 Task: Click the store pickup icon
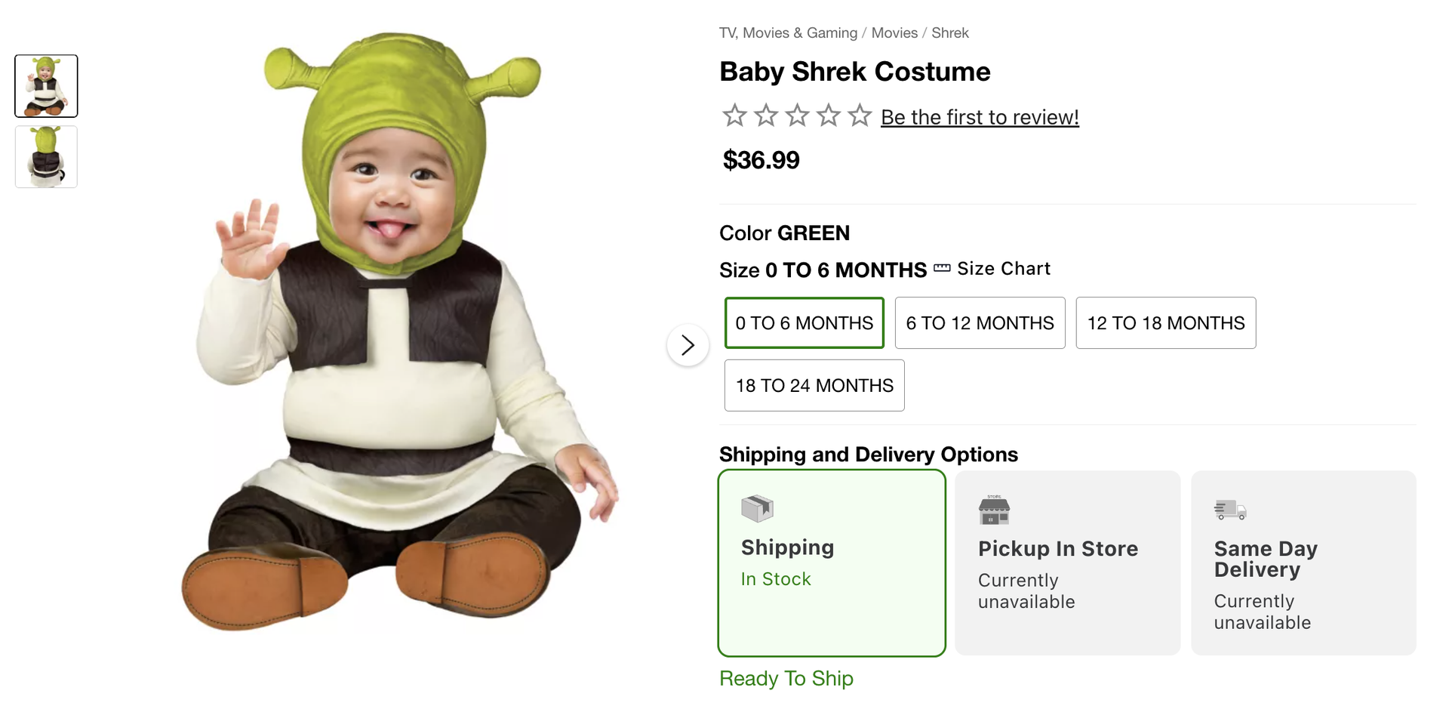(x=994, y=510)
